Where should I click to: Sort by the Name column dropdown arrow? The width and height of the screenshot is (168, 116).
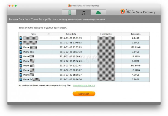[x=49, y=34]
